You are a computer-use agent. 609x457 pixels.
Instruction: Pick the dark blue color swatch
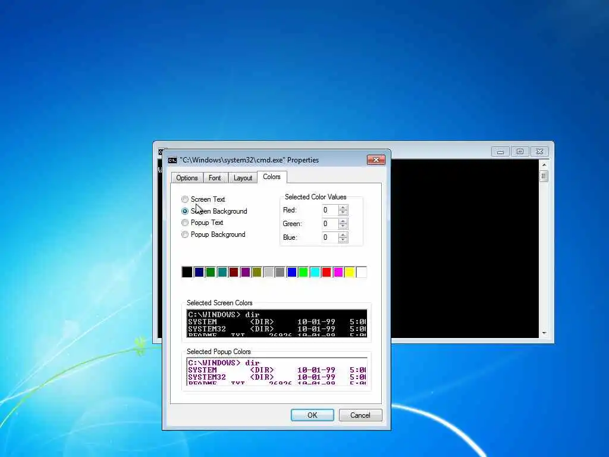pos(199,272)
